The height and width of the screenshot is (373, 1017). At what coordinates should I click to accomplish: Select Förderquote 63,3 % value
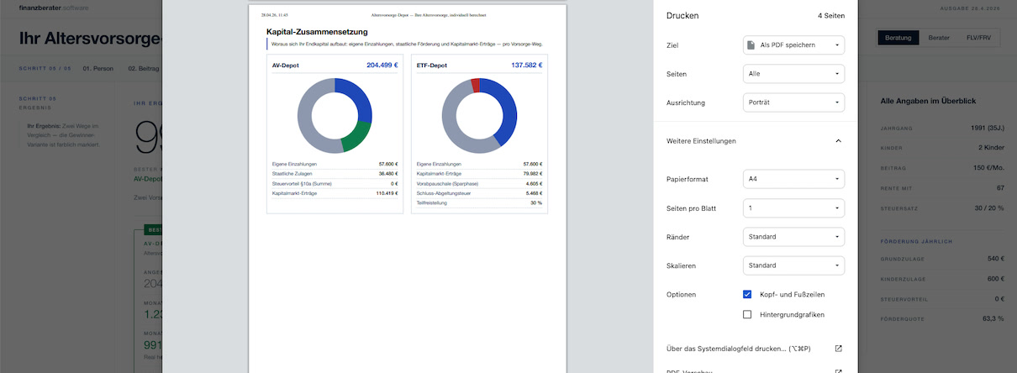993,319
